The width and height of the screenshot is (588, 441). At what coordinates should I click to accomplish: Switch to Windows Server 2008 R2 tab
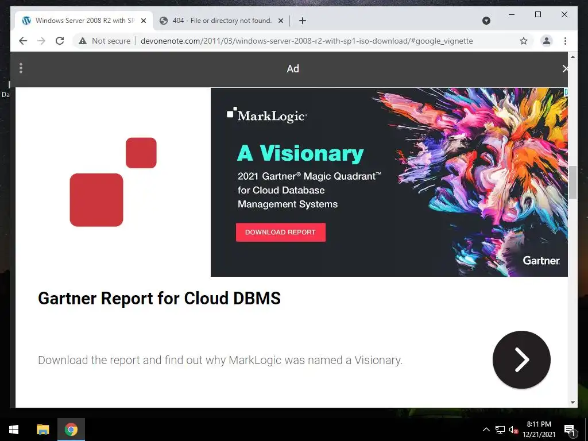point(84,21)
